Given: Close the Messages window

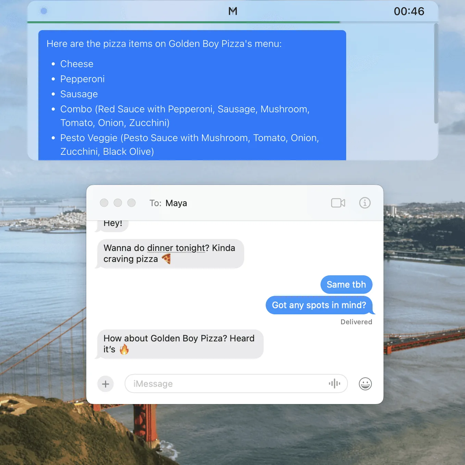Looking at the screenshot, I should coord(104,203).
